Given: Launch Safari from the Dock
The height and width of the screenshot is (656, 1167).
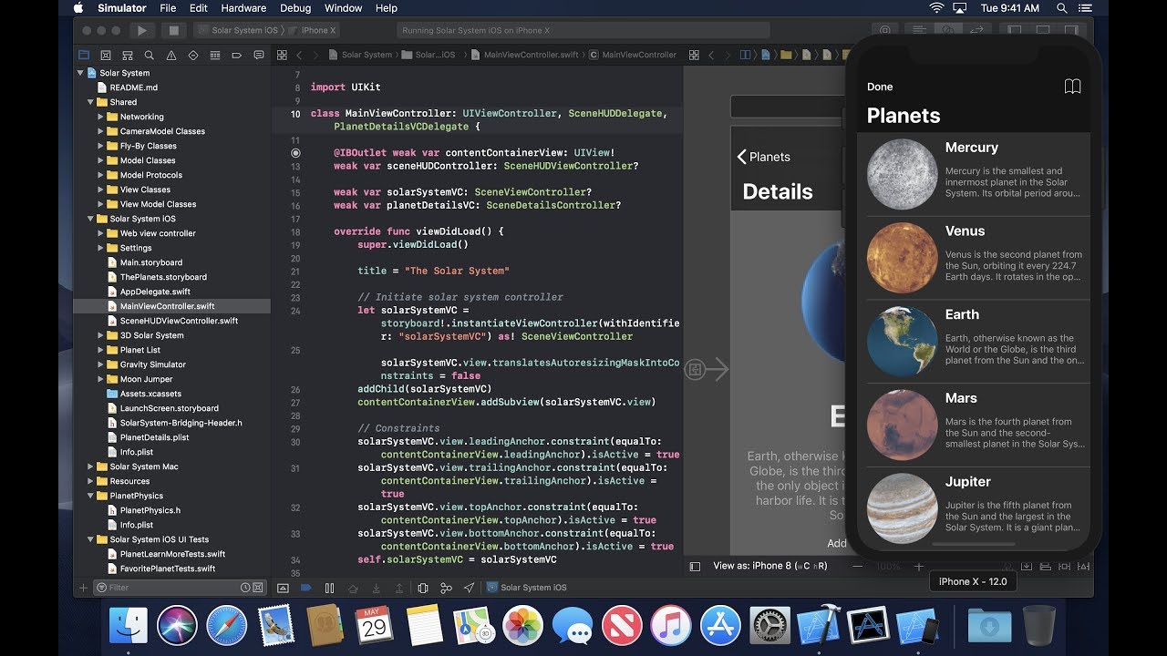Looking at the screenshot, I should pos(227,626).
